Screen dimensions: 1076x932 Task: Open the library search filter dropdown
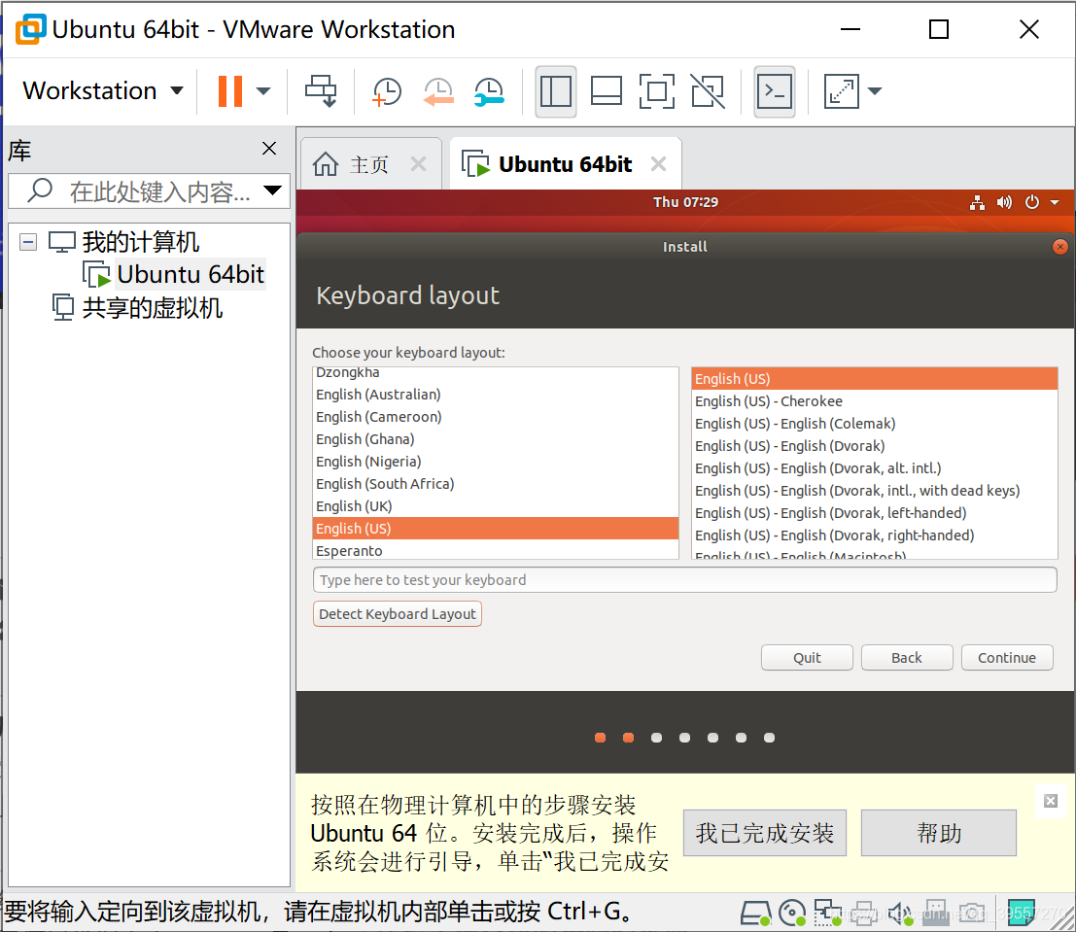[x=273, y=190]
